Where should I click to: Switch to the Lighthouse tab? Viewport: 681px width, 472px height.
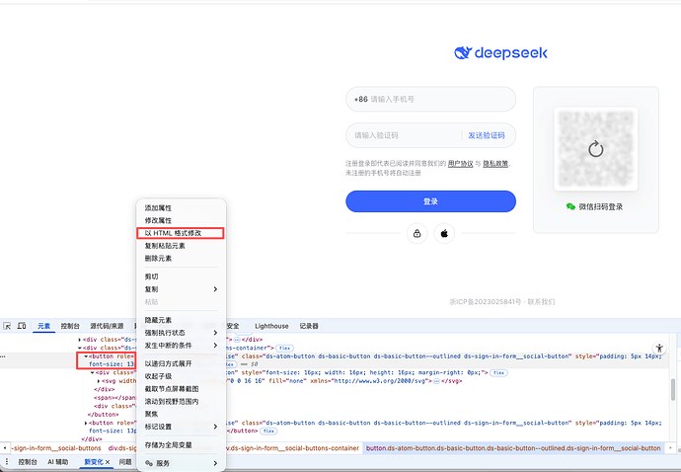[271, 326]
